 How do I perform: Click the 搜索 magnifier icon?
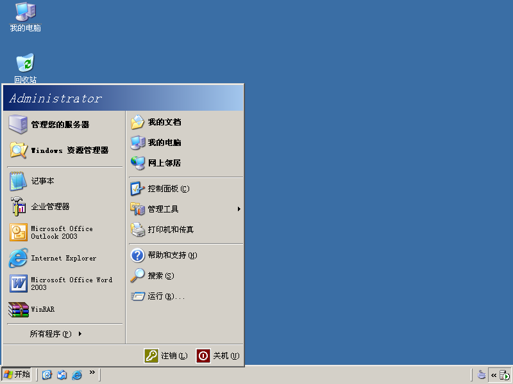coord(137,276)
